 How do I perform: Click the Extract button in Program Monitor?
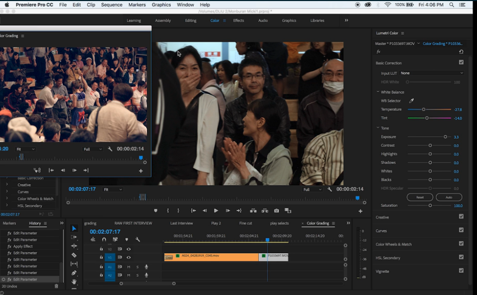tap(265, 211)
